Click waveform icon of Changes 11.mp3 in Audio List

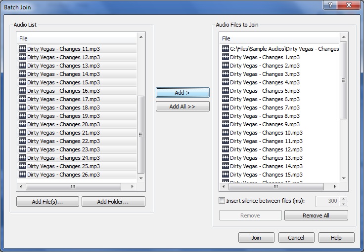point(23,49)
